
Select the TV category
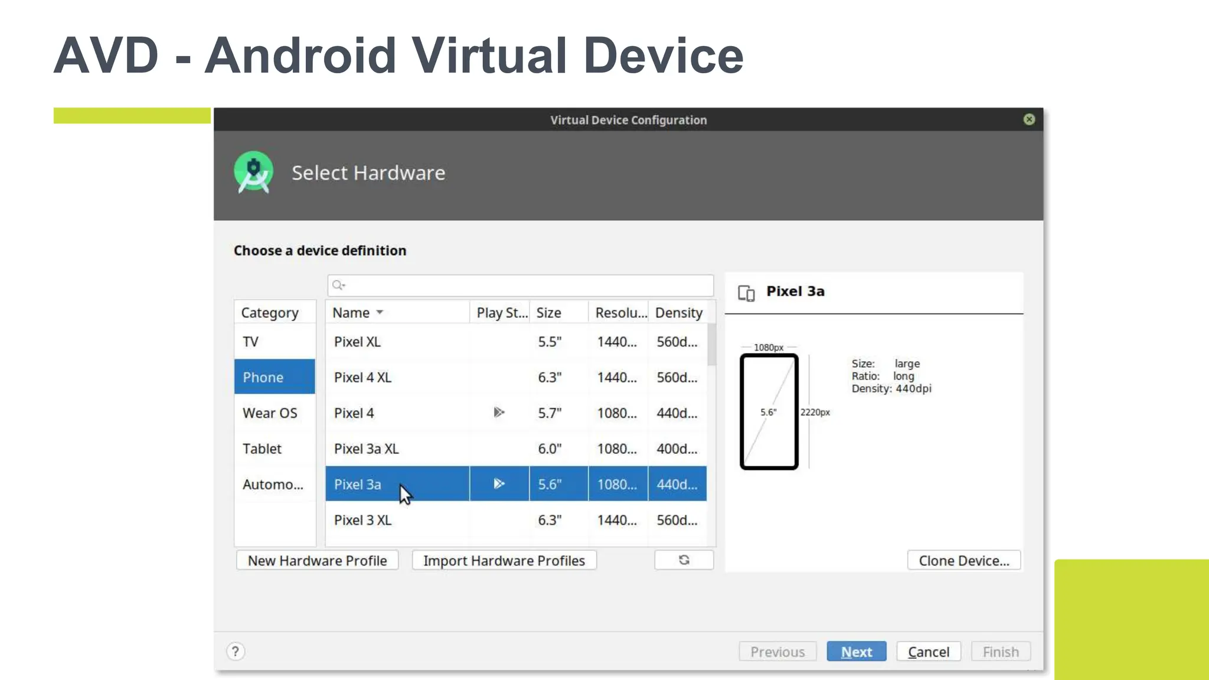275,342
